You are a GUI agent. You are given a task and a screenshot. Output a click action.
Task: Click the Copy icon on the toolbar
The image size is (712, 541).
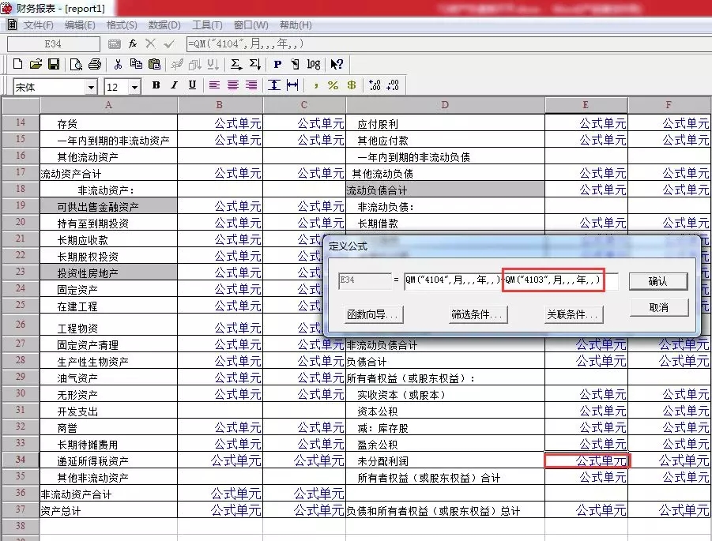(x=134, y=64)
